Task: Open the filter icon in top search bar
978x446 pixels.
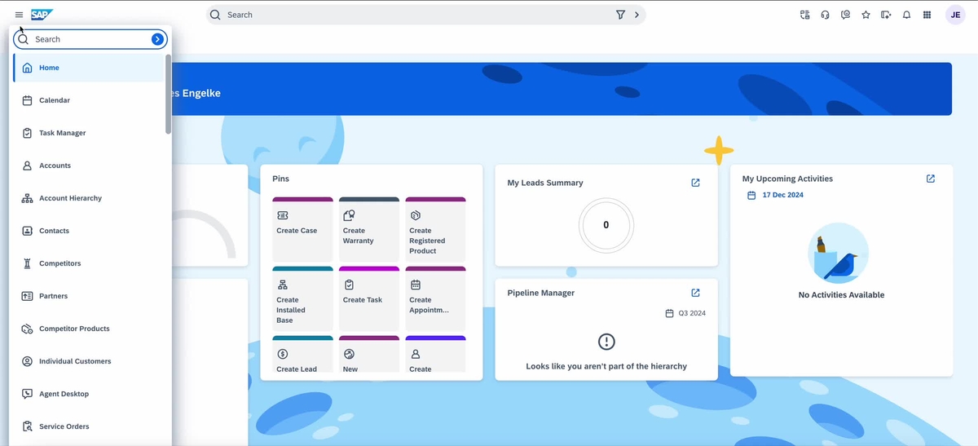Action: [x=620, y=15]
